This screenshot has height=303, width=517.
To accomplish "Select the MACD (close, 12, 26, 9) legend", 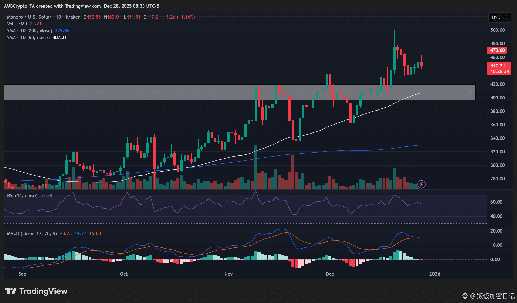I will 32,233.
